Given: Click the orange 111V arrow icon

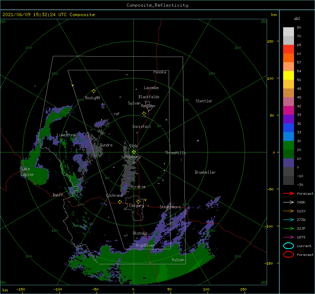Looking at the screenshot, I should pos(288,211).
